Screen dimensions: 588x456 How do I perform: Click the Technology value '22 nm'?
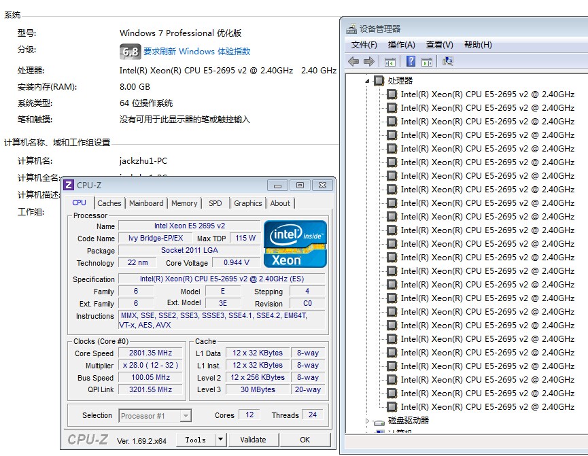pos(137,262)
